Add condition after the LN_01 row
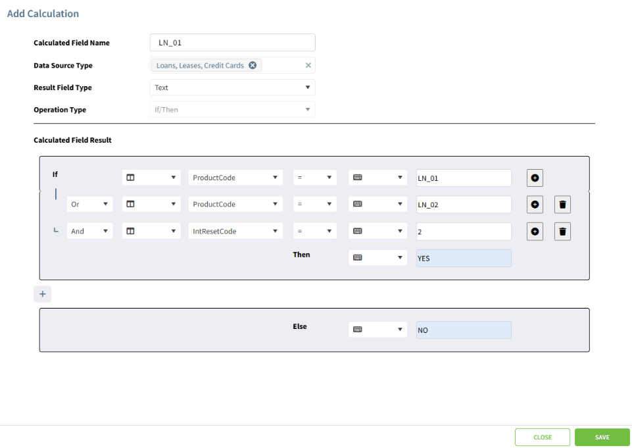632x448 pixels. point(535,178)
